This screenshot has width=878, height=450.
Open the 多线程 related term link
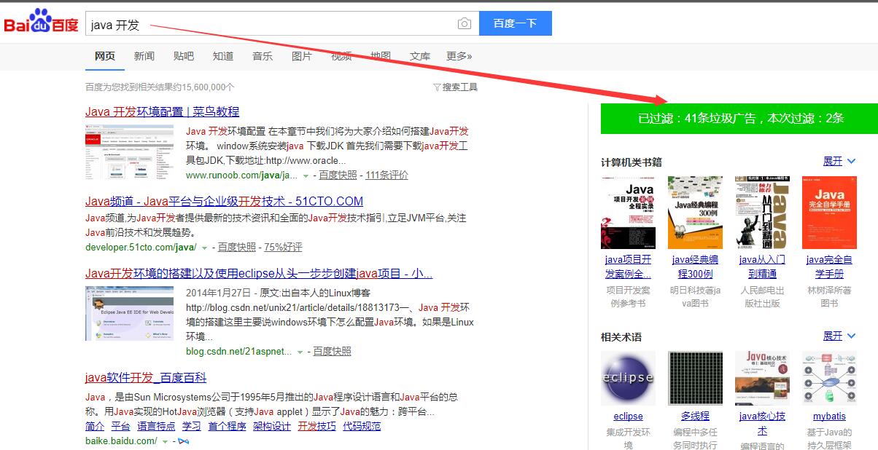(x=695, y=417)
